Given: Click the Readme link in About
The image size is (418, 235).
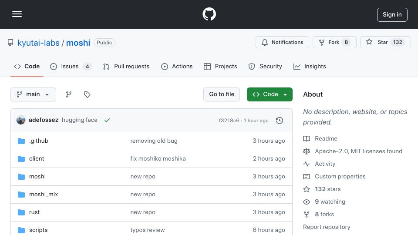Looking at the screenshot, I should click(326, 138).
